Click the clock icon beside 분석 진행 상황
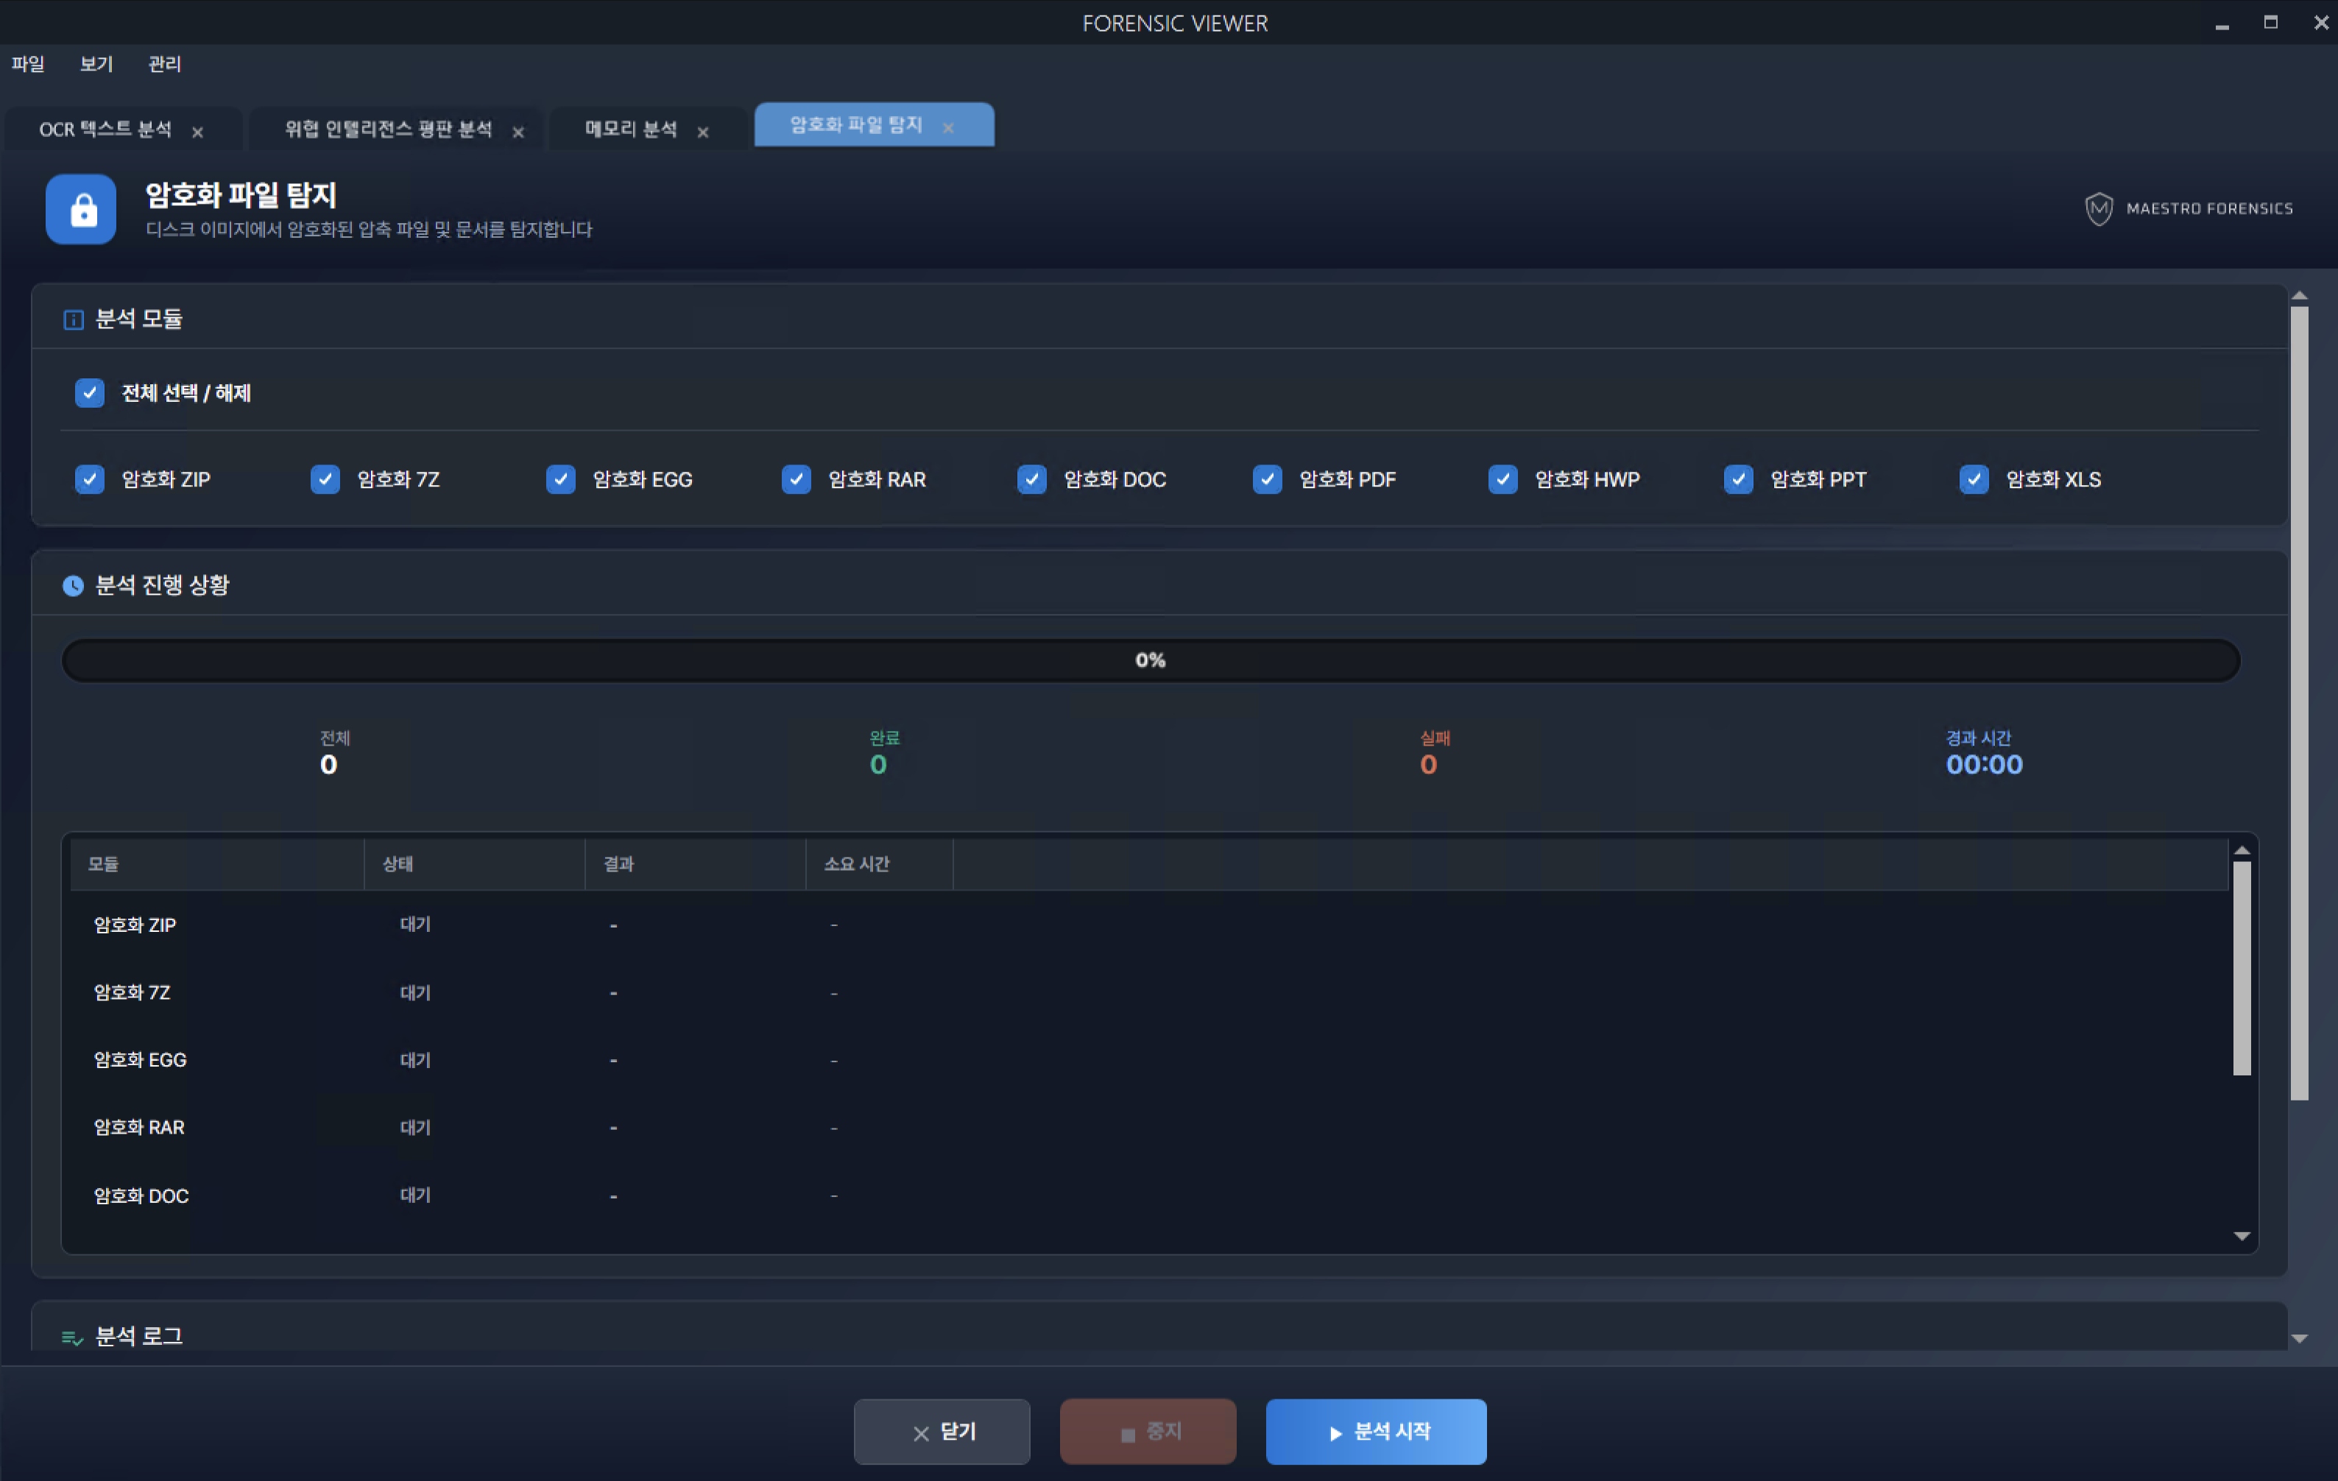Screen dimensions: 2338x1481 coord(73,586)
